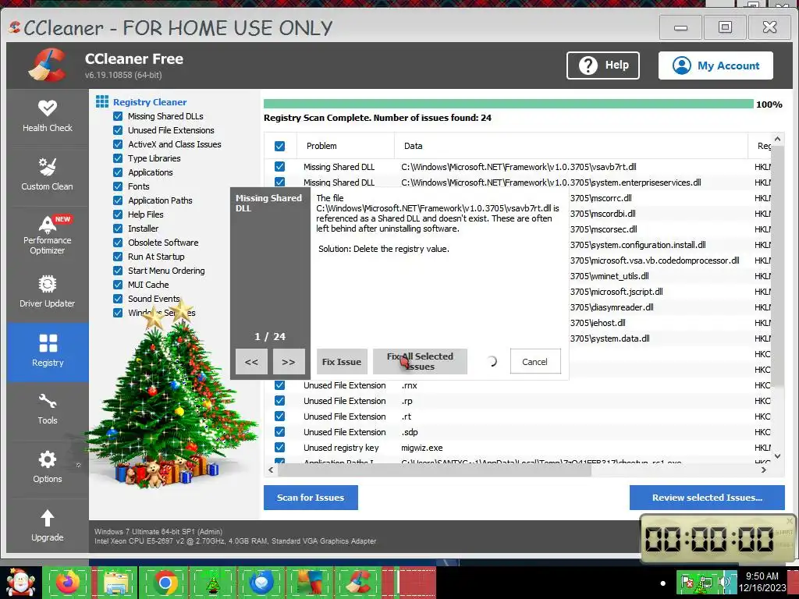Toggle Type Libraries checkbox
This screenshot has width=799, height=599.
coord(118,158)
